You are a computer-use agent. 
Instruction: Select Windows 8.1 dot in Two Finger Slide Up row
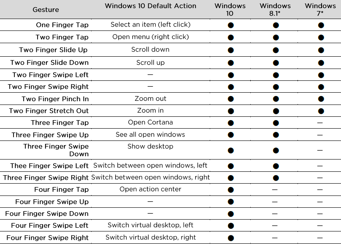pos(276,50)
